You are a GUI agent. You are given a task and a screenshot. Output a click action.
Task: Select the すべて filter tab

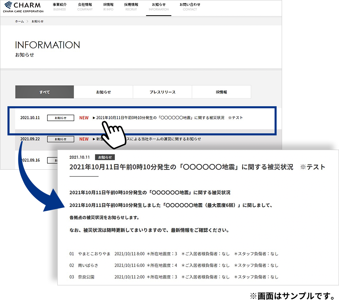(x=44, y=92)
